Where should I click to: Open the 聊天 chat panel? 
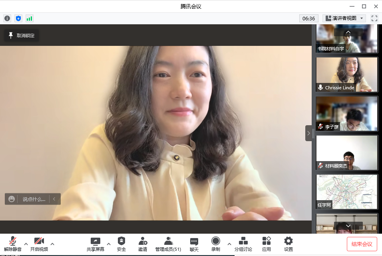[x=194, y=244]
